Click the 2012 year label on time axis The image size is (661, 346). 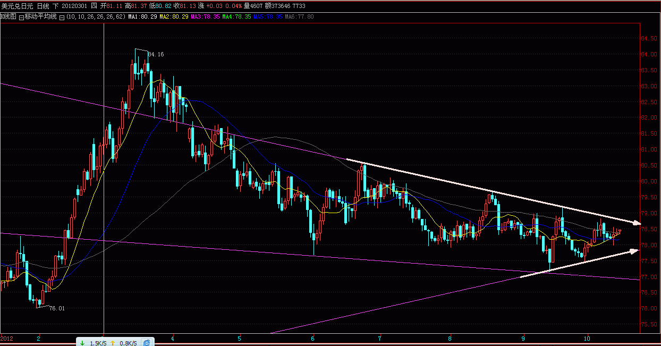pos(6,338)
